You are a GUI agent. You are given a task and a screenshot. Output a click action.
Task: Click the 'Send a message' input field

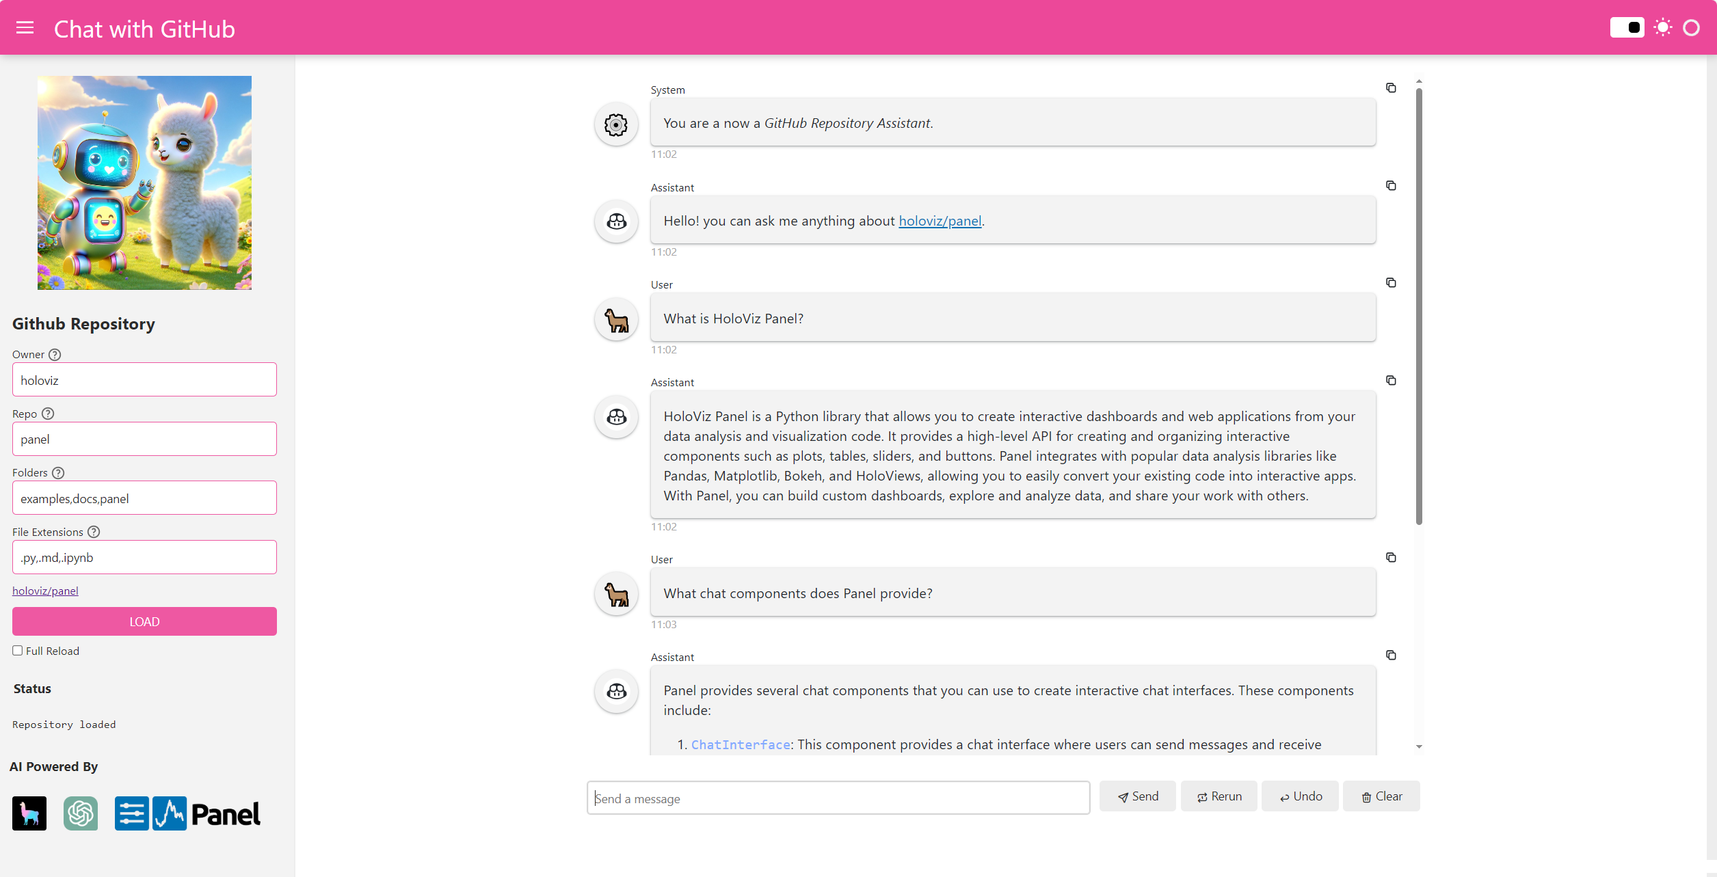tap(838, 798)
